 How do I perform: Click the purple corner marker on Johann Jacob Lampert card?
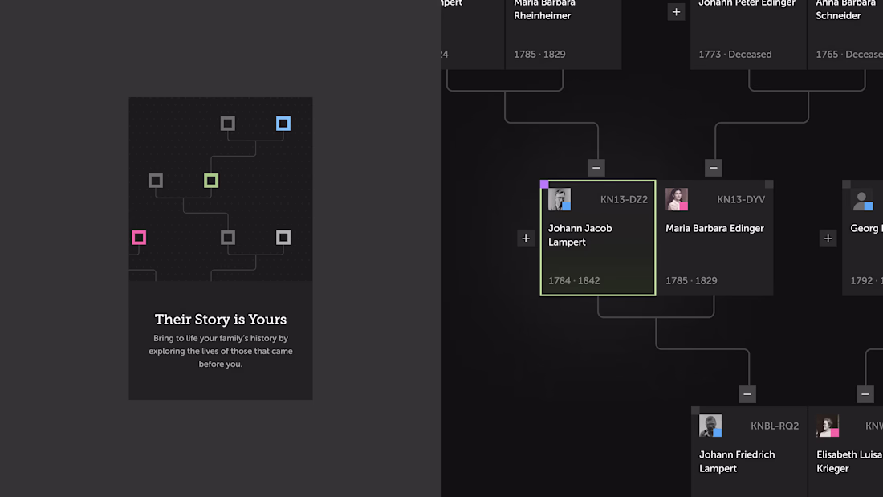point(544,184)
